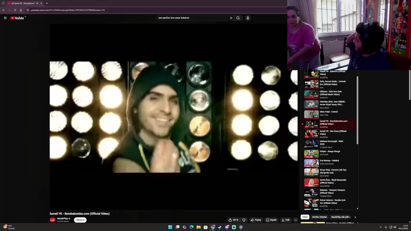Open the MuzikPlay channel avatar

tap(53, 220)
